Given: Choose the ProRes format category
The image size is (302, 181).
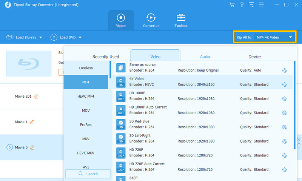Looking at the screenshot, I should [x=86, y=125].
